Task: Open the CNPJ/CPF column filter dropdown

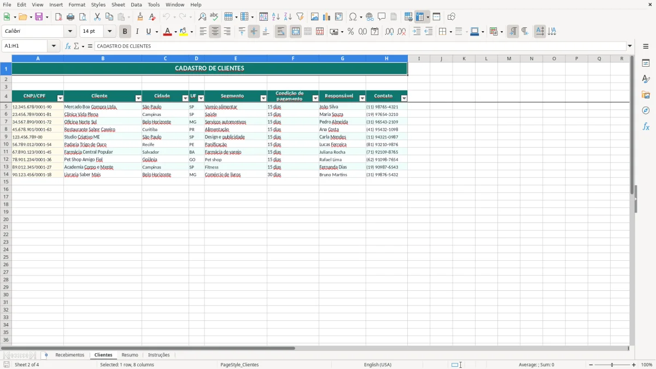Action: coord(60,98)
